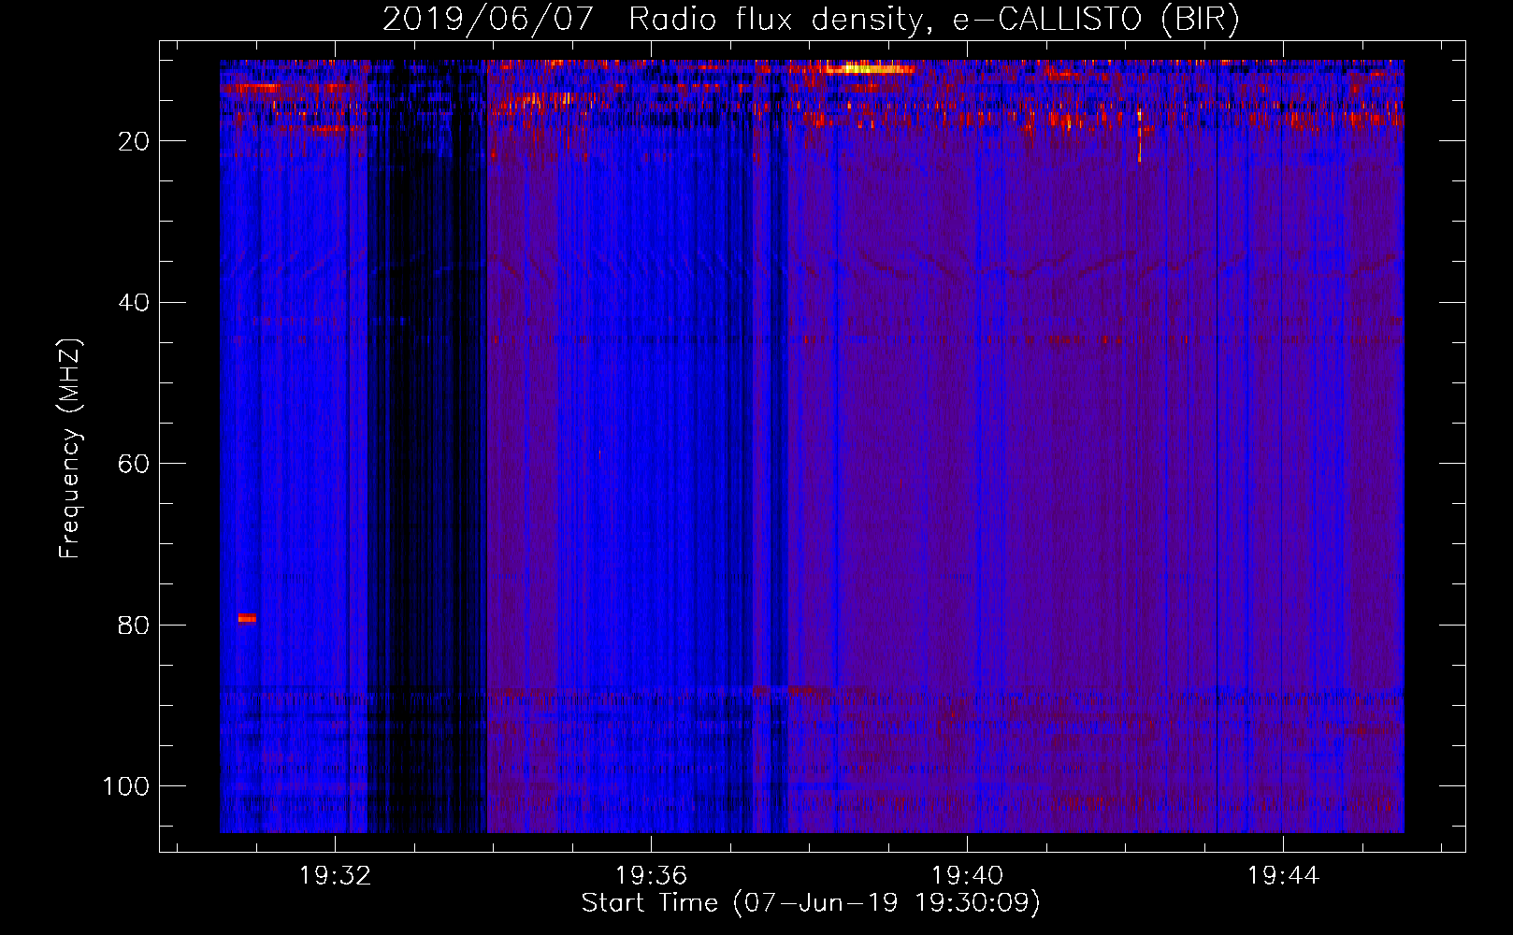Click the '100' frequency tick label
The image size is (1513, 935).
click(x=126, y=786)
